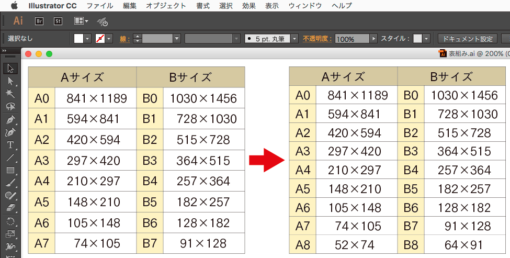Image resolution: width=510 pixels, height=258 pixels.
Task: Click right table B8 cell
Action: click(411, 244)
